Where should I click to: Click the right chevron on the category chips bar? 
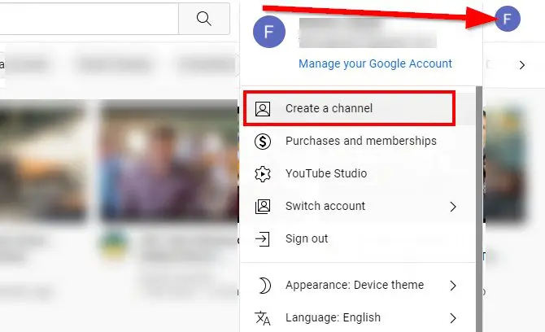point(521,65)
